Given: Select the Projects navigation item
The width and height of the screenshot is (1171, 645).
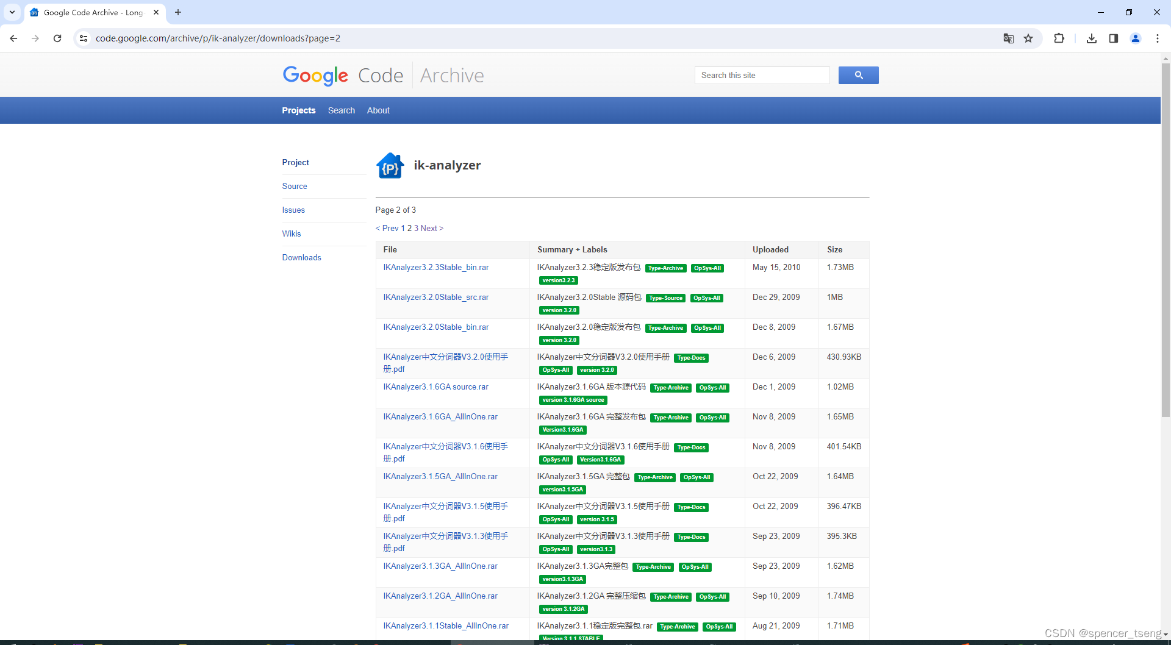Looking at the screenshot, I should (298, 110).
